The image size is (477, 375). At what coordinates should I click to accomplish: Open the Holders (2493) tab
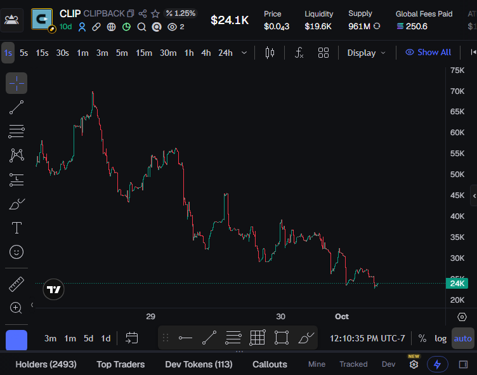(x=46, y=364)
